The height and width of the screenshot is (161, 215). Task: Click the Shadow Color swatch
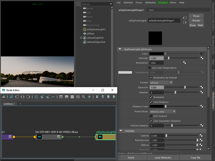point(157,106)
